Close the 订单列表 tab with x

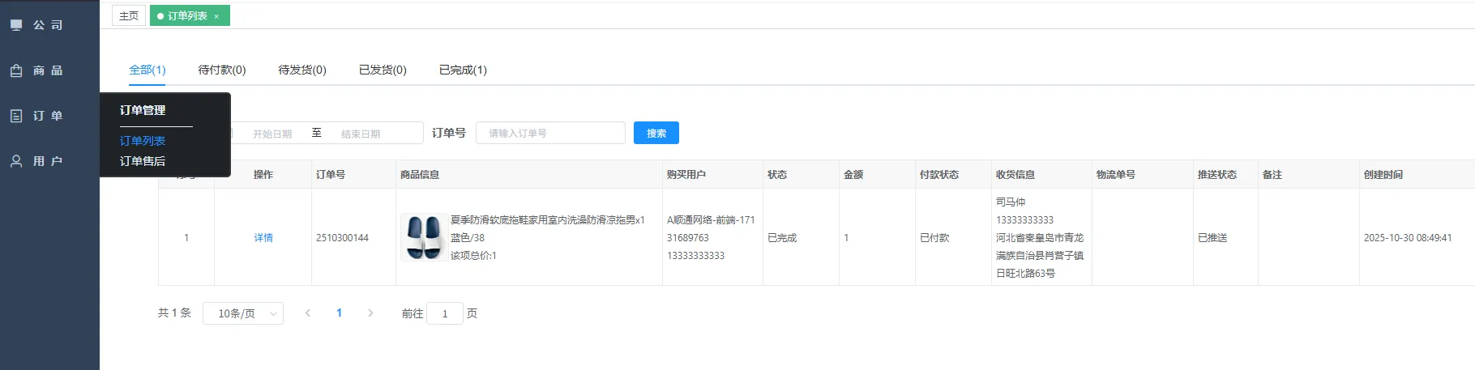coord(216,16)
